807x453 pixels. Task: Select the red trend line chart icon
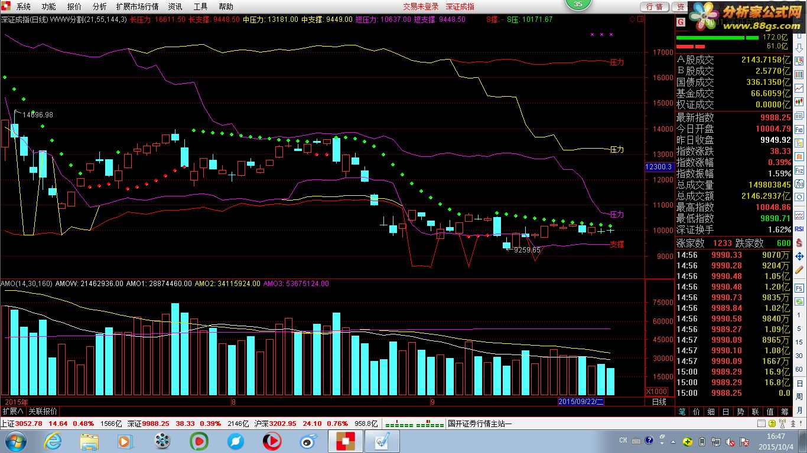[x=799, y=88]
